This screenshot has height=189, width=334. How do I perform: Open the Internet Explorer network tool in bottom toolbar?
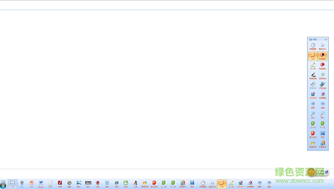(117, 184)
